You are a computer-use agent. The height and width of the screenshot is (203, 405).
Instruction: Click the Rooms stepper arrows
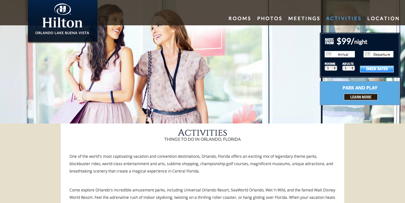[x=335, y=68]
